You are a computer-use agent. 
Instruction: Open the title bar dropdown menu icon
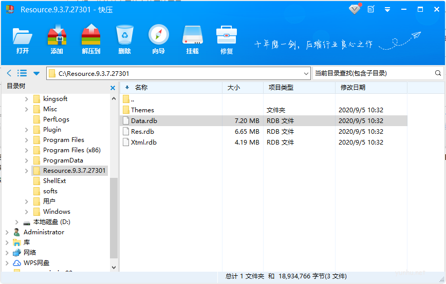(x=387, y=10)
